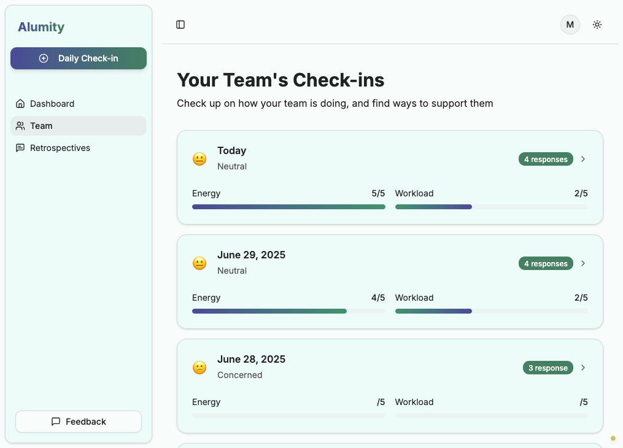623x448 pixels.
Task: Switch theme with the sun icon
Action: pyautogui.click(x=597, y=25)
